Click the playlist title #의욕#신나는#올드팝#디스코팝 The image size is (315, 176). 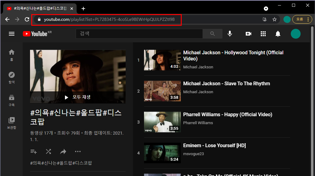click(x=76, y=117)
